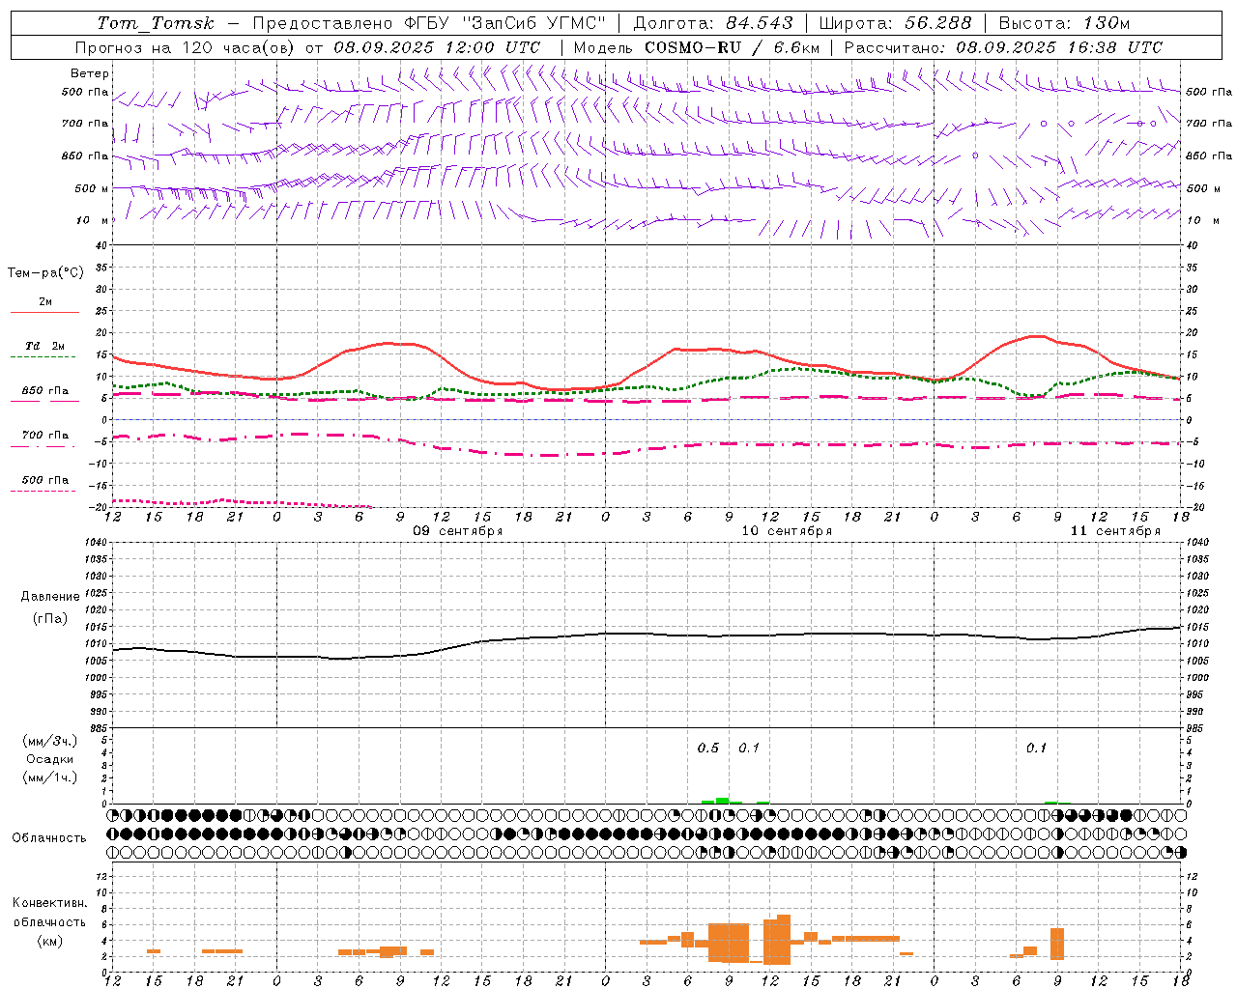
Task: Click the 'Облачность' cloud cover row label
Action: click(x=49, y=838)
